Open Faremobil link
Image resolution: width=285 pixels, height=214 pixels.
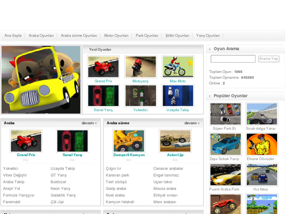pyautogui.click(x=12, y=202)
